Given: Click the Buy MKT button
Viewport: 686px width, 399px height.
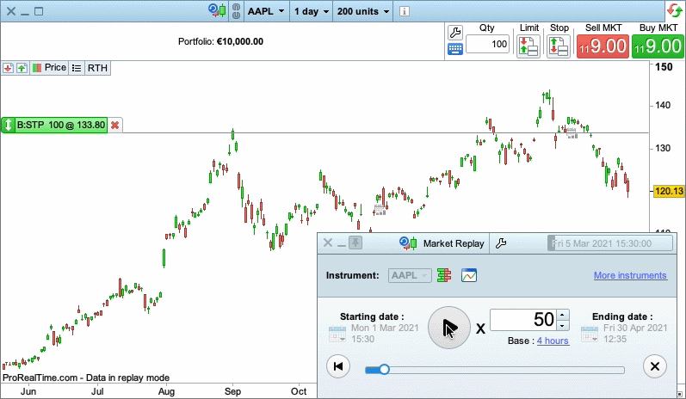Looking at the screenshot, I should coord(658,46).
